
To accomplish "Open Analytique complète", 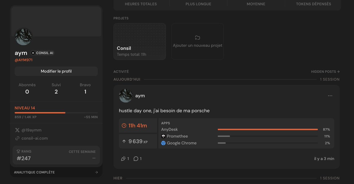I will (x=56, y=173).
